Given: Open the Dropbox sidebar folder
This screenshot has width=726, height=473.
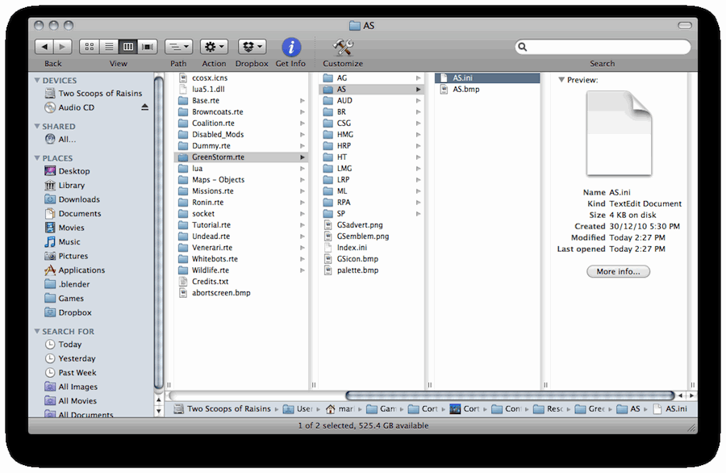Looking at the screenshot, I should (x=74, y=312).
